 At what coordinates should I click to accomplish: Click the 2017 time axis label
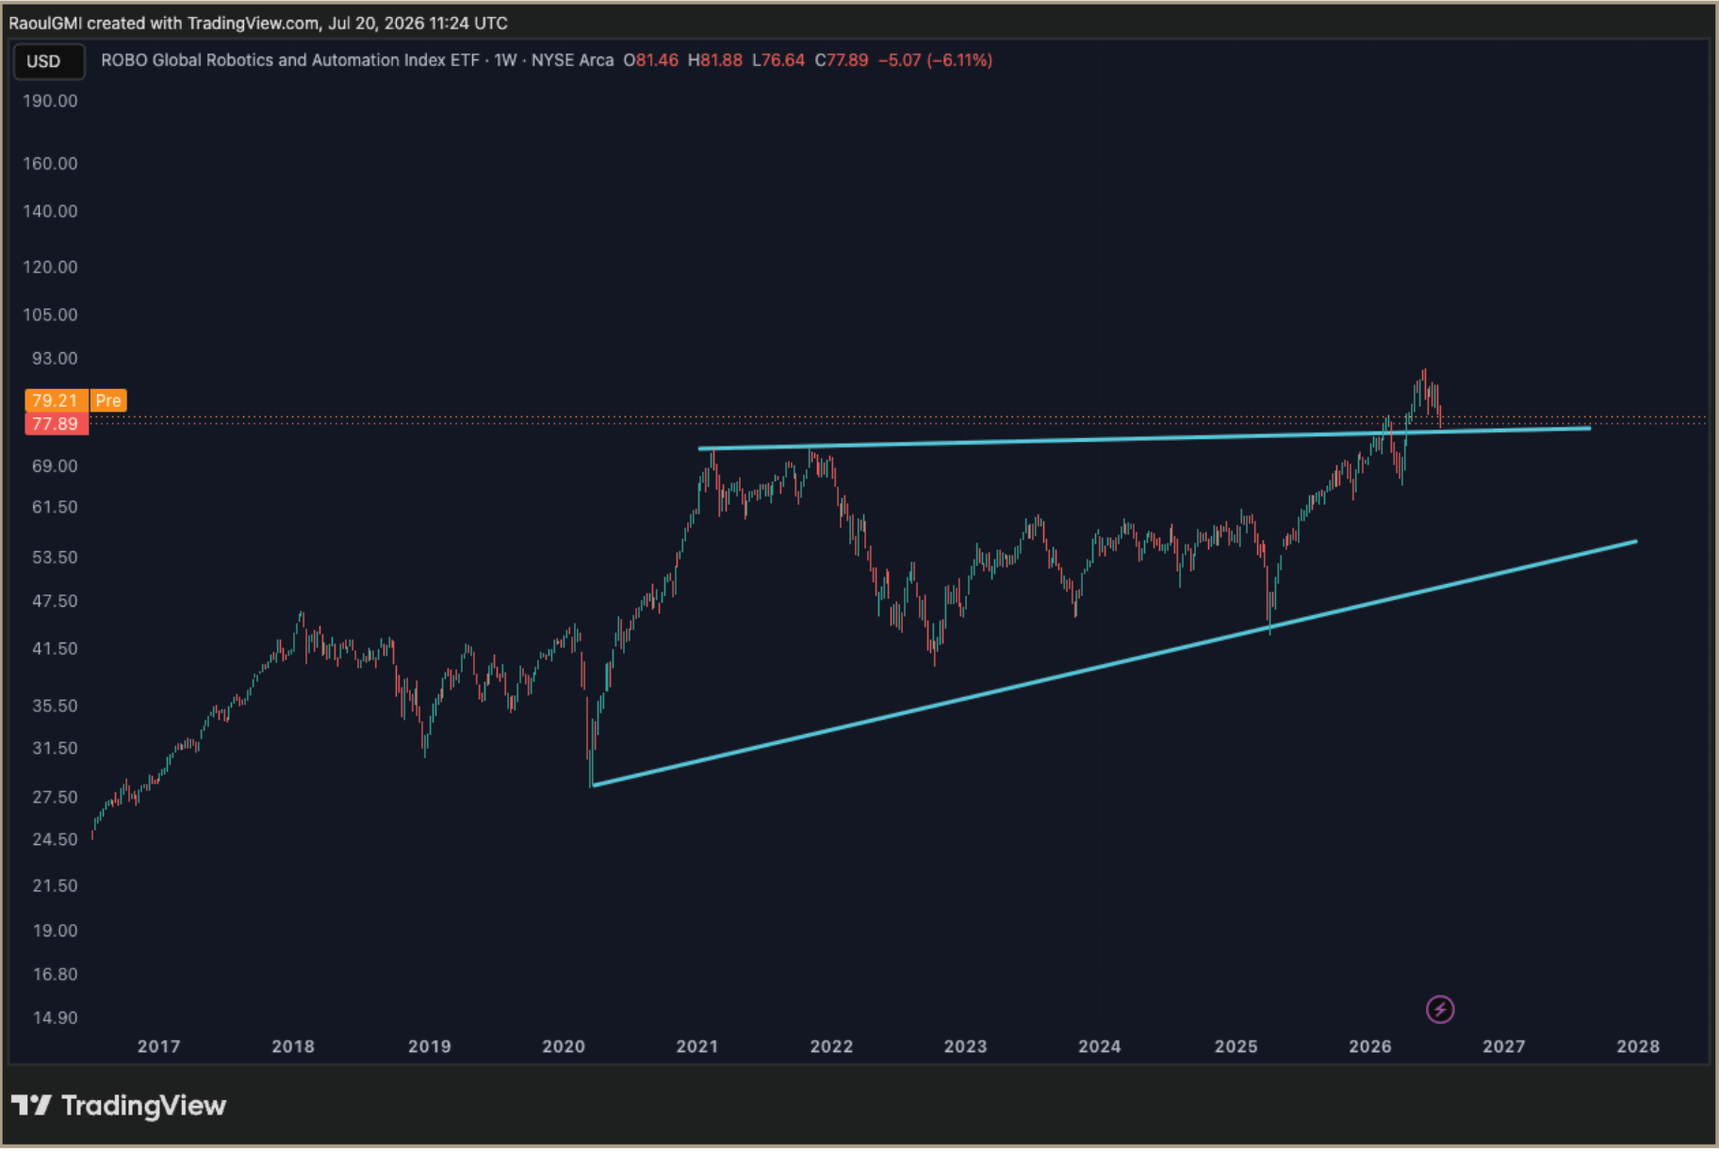click(x=158, y=1047)
